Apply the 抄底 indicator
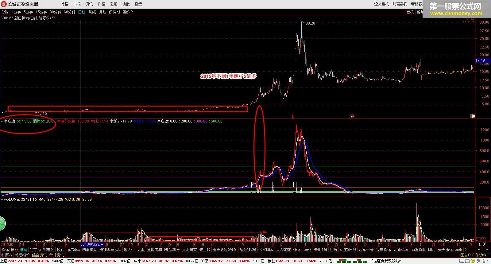 click(x=60, y=250)
